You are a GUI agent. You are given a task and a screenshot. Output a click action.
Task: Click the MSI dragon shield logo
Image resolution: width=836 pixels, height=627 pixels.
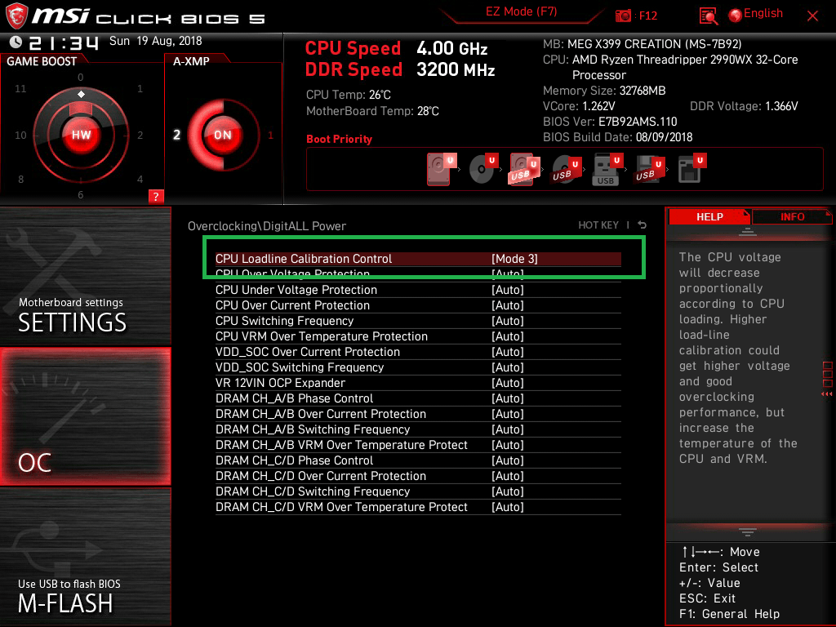(16, 16)
